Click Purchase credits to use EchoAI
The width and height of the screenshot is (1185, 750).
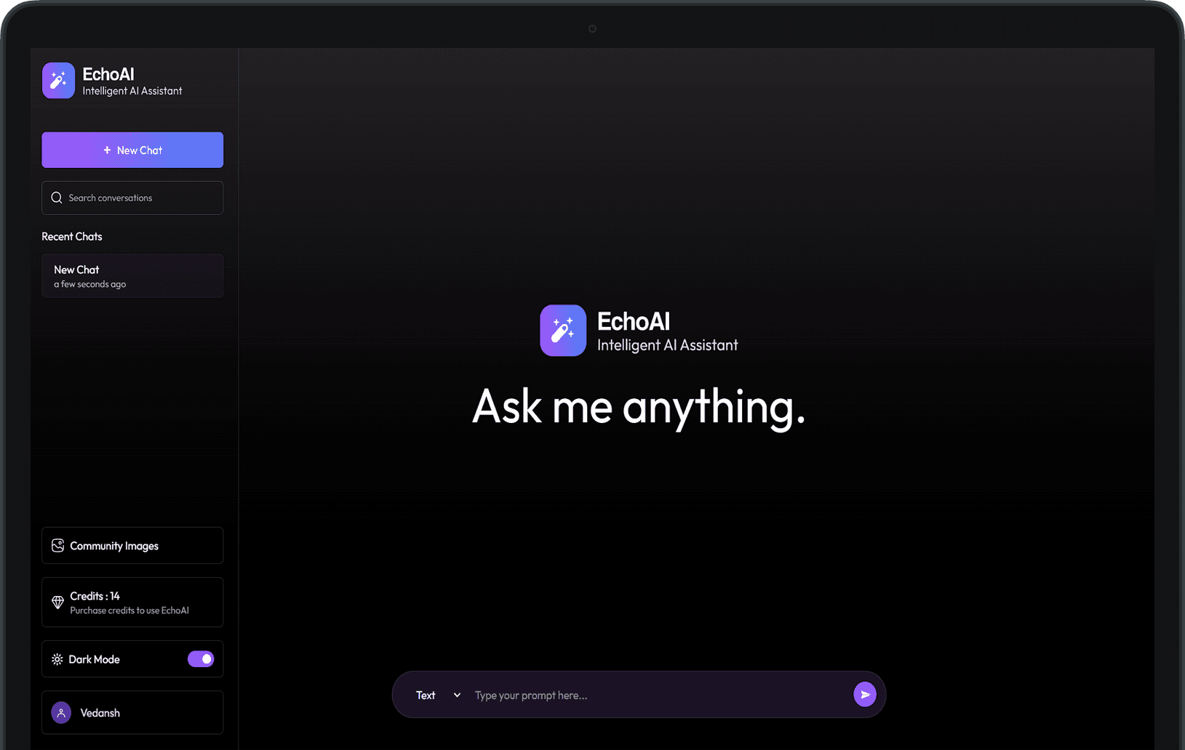tap(129, 610)
